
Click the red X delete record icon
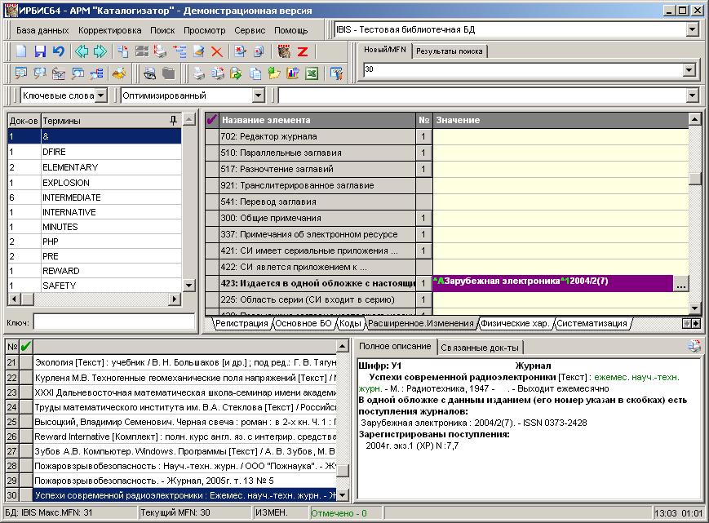pyautogui.click(x=217, y=51)
